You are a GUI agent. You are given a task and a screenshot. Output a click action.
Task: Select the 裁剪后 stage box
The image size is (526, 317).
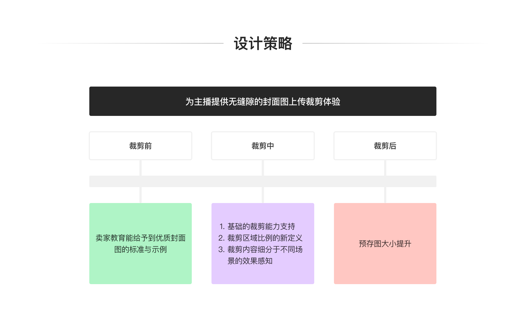pos(385,146)
